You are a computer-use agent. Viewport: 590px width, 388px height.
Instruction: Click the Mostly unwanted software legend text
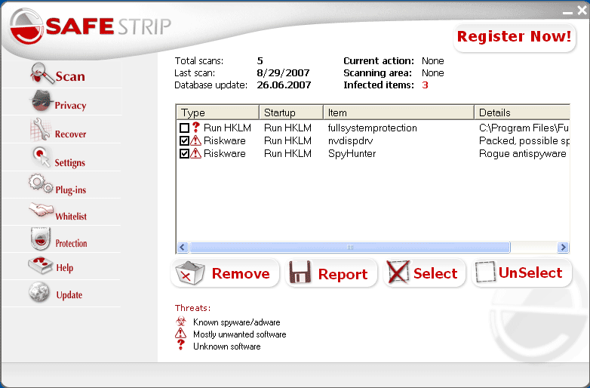pyautogui.click(x=240, y=334)
